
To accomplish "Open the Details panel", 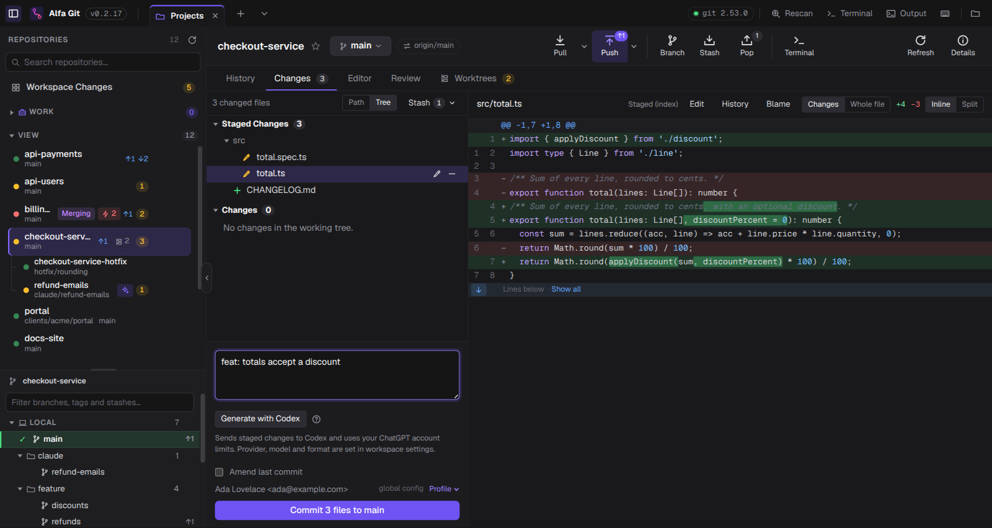I will (963, 46).
